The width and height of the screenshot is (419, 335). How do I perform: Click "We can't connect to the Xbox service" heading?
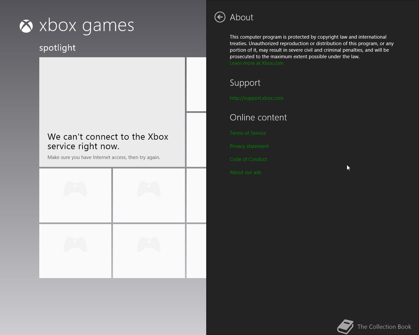(108, 141)
